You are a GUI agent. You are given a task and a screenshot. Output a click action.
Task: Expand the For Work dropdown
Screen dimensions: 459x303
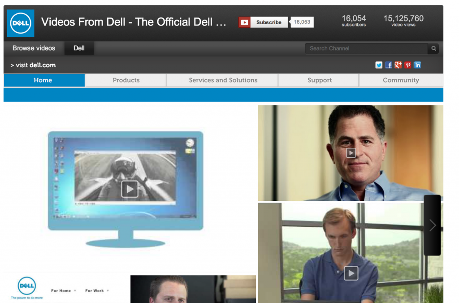97,291
